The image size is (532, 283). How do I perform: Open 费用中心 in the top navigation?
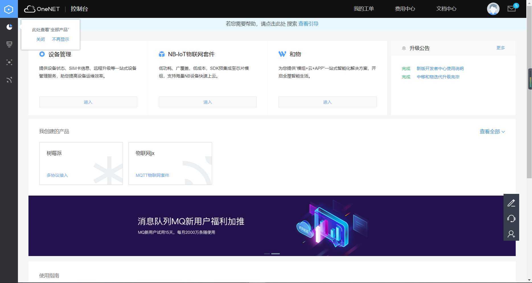click(405, 9)
